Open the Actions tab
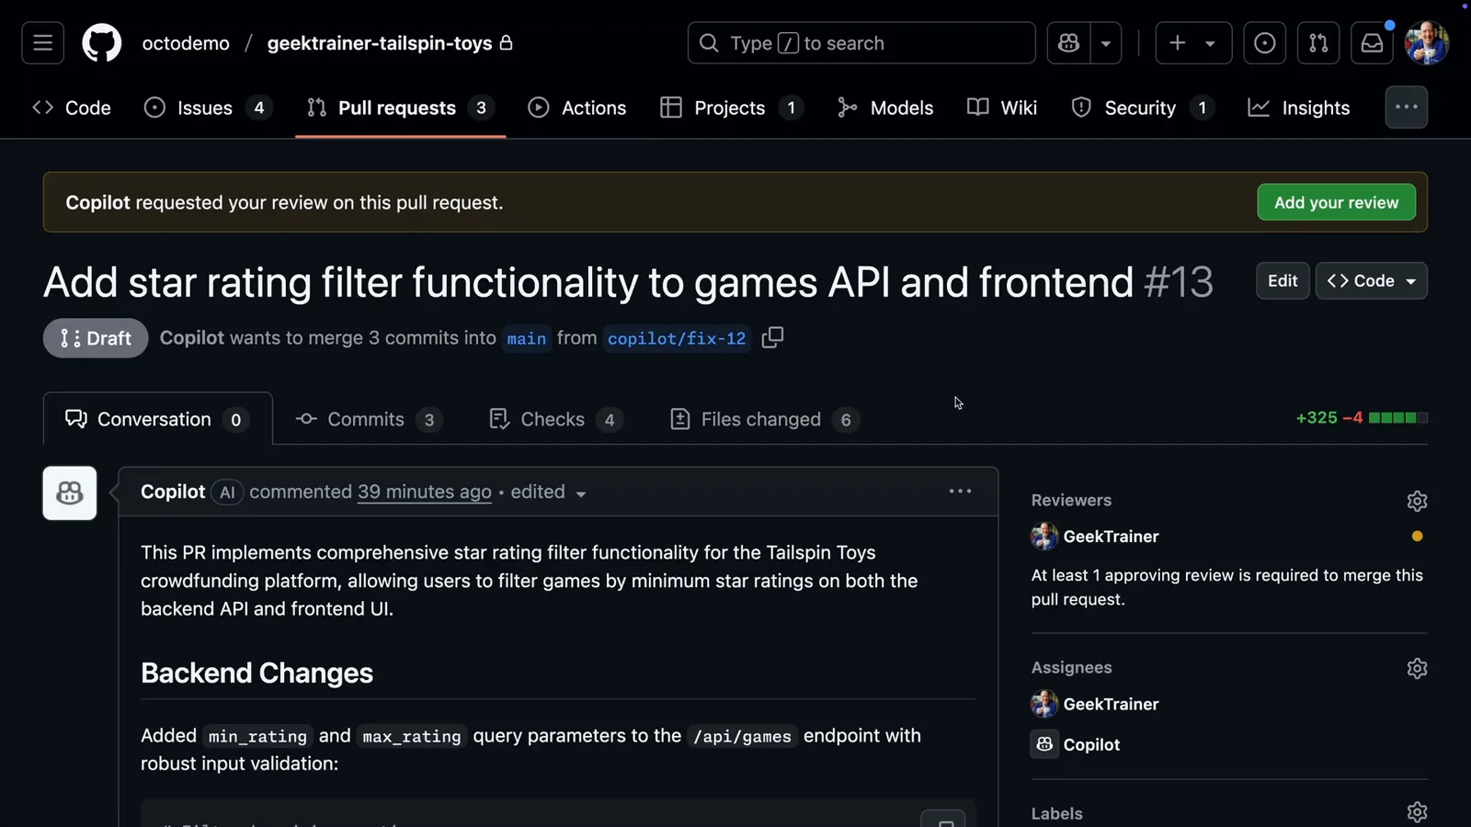Image resolution: width=1471 pixels, height=827 pixels. click(577, 108)
